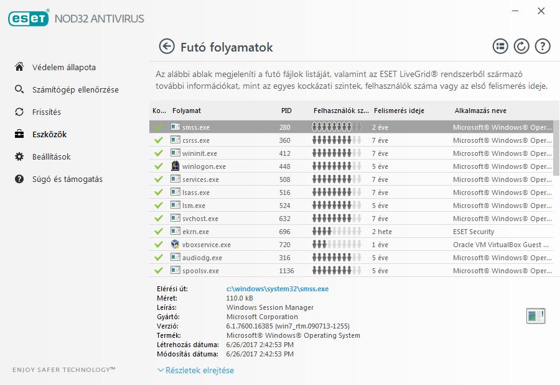Open the help question mark icon
Screen dimensions: 560x385
click(543, 47)
